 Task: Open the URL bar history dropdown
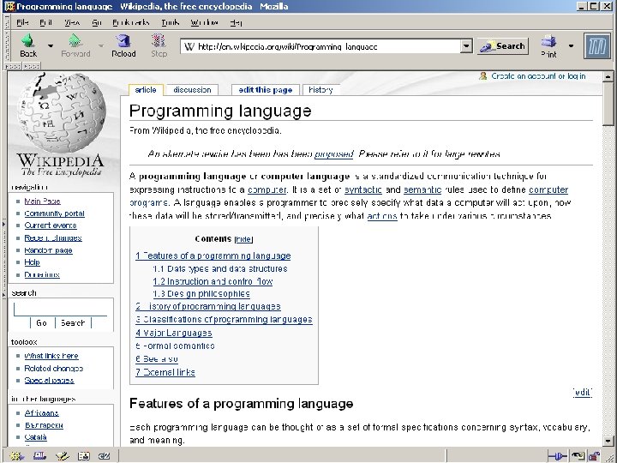466,46
